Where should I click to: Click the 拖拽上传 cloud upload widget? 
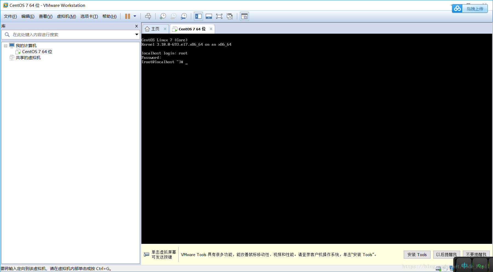[470, 9]
